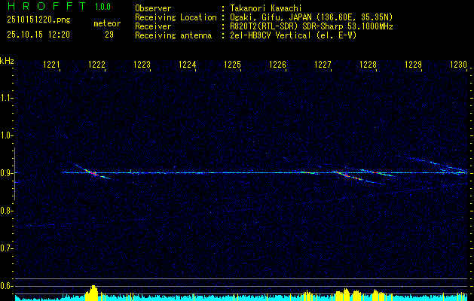Click the 2el-HB9CV Vertical antenna text
The image size is (474, 301).
[x=293, y=35]
